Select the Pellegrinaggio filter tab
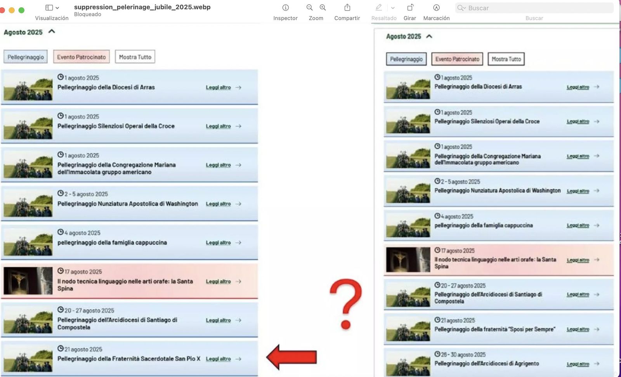The height and width of the screenshot is (377, 621). pyautogui.click(x=25, y=56)
